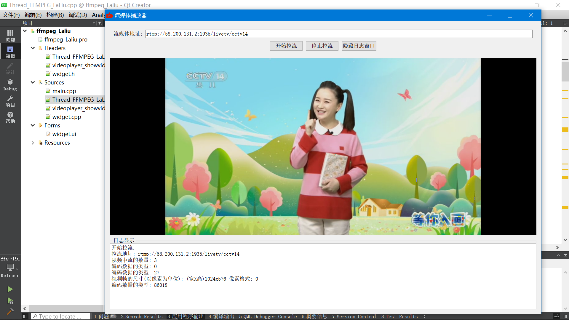The width and height of the screenshot is (569, 320).
Task: Run the project with the green play icon
Action: (x=10, y=289)
